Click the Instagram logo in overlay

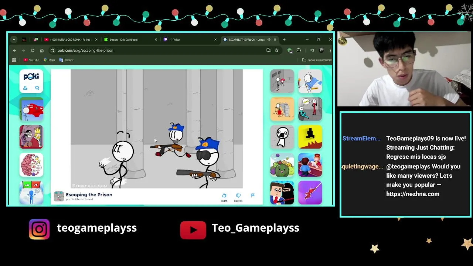(39, 229)
